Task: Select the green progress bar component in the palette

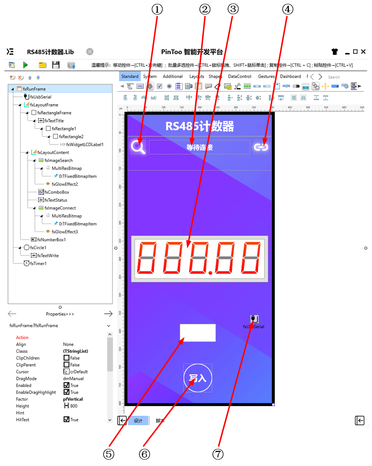Action: tap(247, 86)
